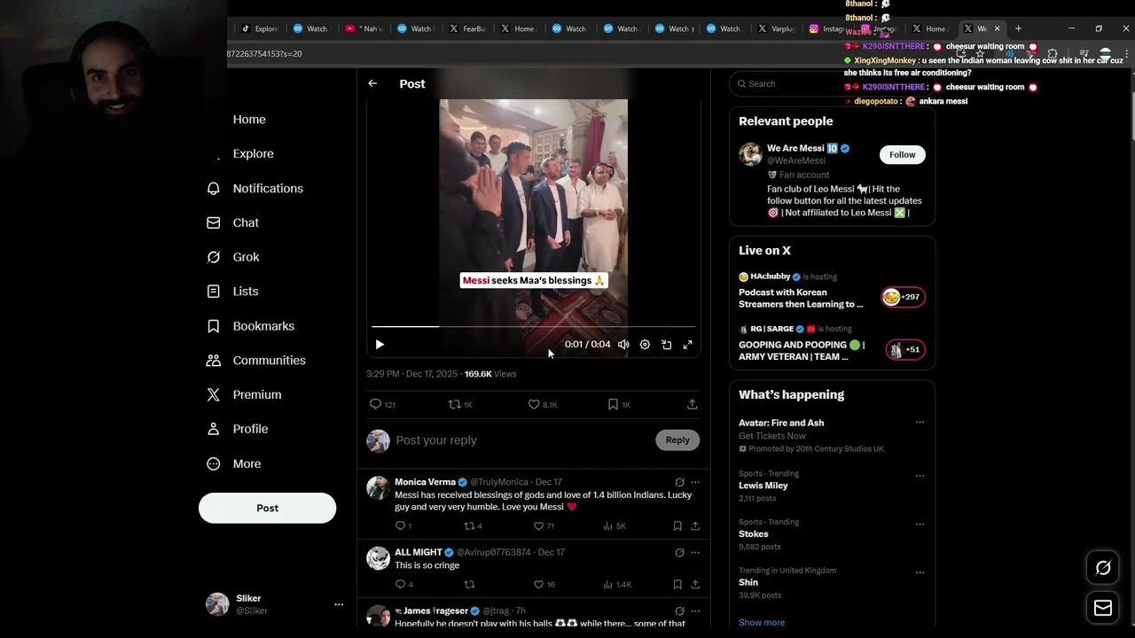Open Explore in the sidebar
This screenshot has height=638, width=1135.
click(x=253, y=153)
